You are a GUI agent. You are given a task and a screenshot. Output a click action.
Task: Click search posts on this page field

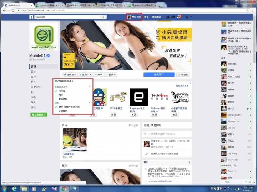167,134
